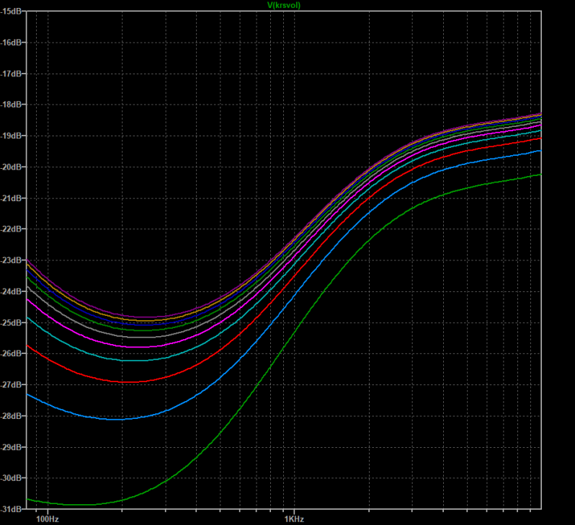Select the -24dB vertical axis label

pyautogui.click(x=14, y=291)
